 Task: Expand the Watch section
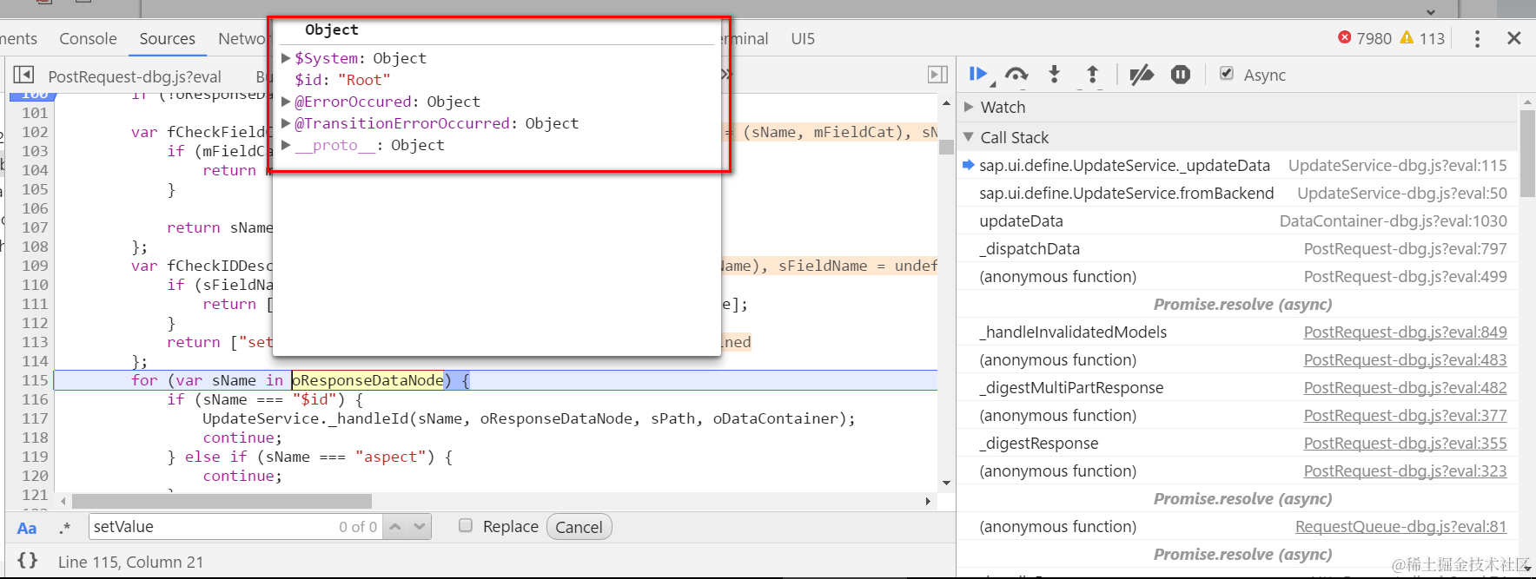pyautogui.click(x=969, y=107)
